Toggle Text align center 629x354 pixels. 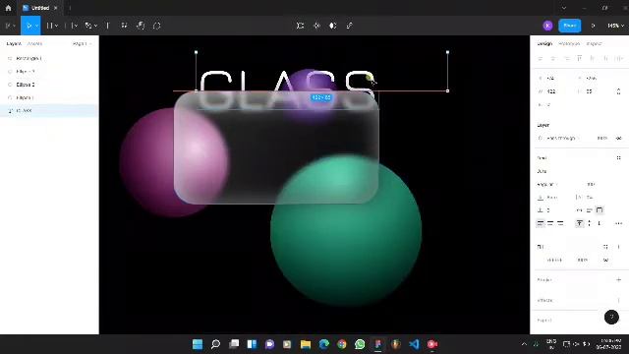[550, 223]
